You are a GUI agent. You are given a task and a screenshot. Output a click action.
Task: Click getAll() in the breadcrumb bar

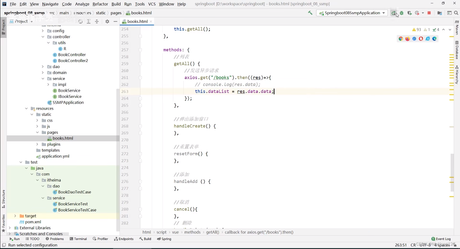click(x=212, y=232)
